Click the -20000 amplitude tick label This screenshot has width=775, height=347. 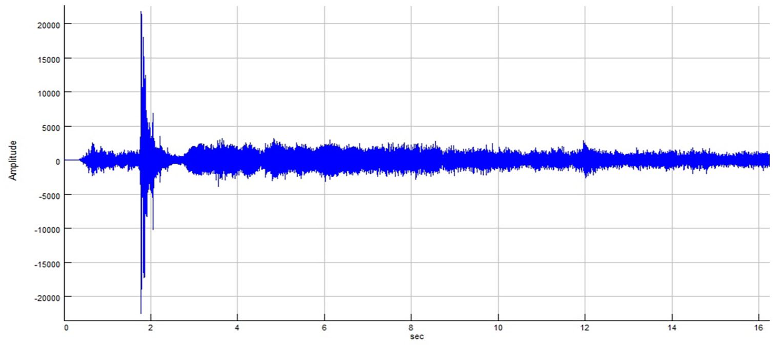[47, 298]
